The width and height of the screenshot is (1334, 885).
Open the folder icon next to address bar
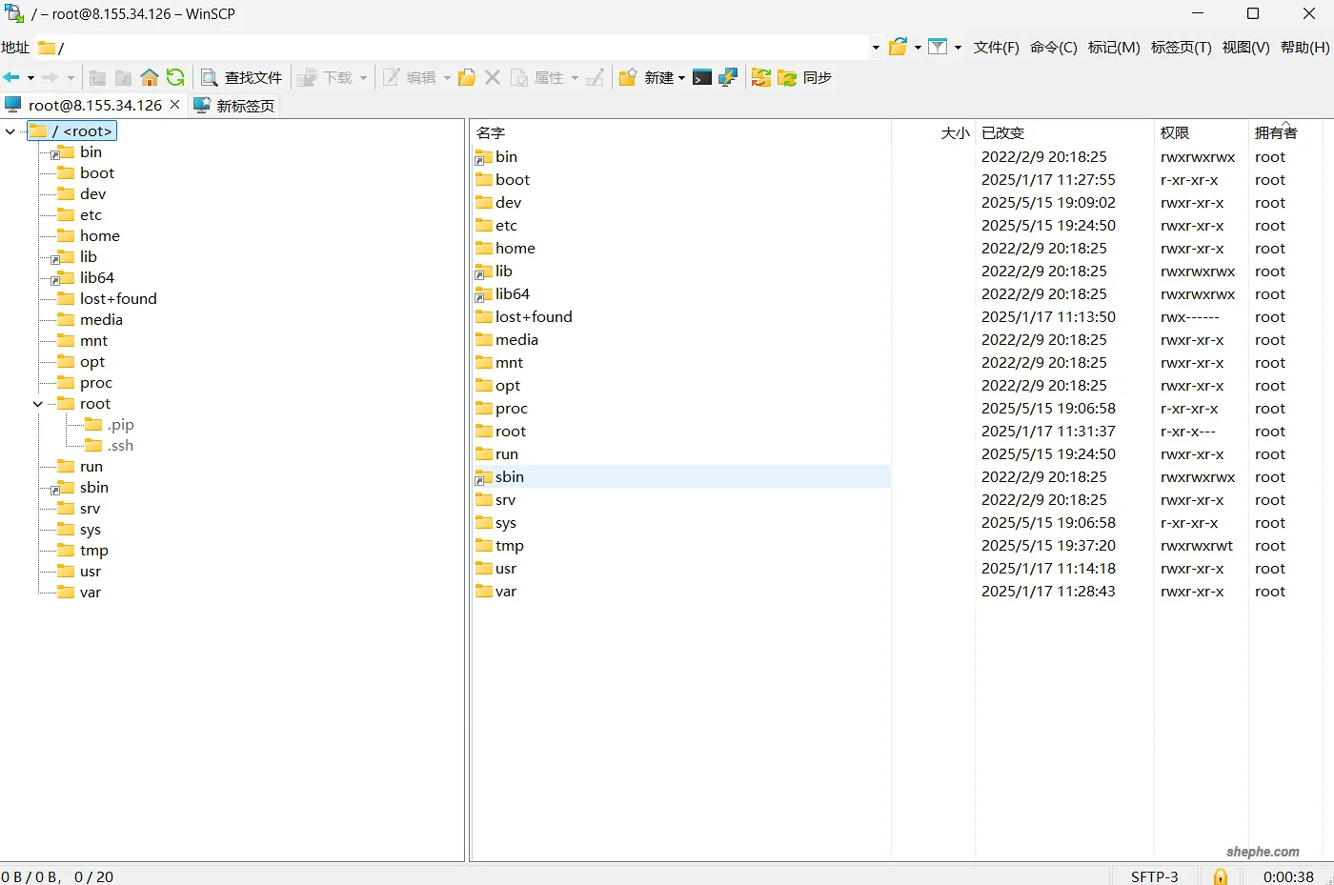(899, 47)
